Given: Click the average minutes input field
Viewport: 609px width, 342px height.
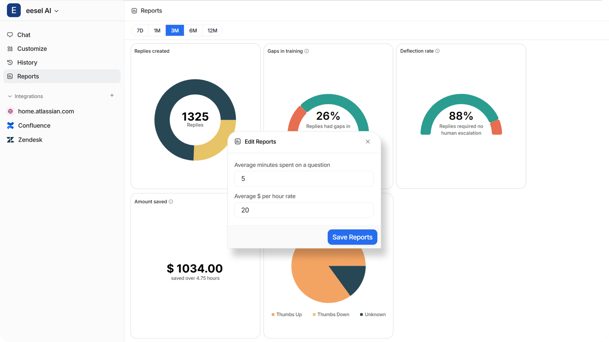Looking at the screenshot, I should click(x=304, y=178).
